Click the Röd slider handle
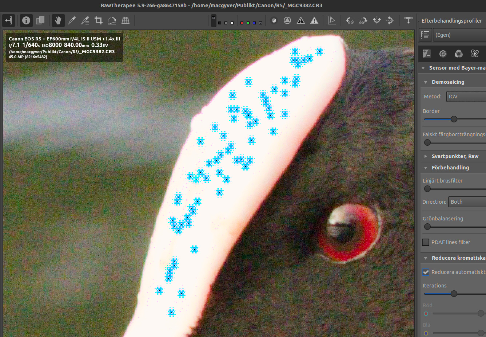Viewport: 486px width, 337px height. (x=481, y=313)
